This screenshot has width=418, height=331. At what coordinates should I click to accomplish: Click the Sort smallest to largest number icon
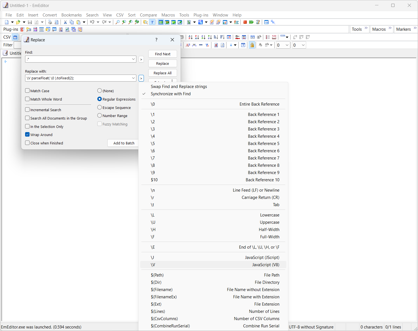click(x=203, y=37)
